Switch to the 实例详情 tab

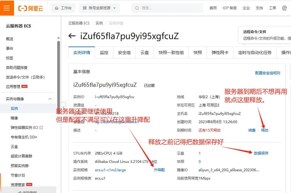(82, 52)
